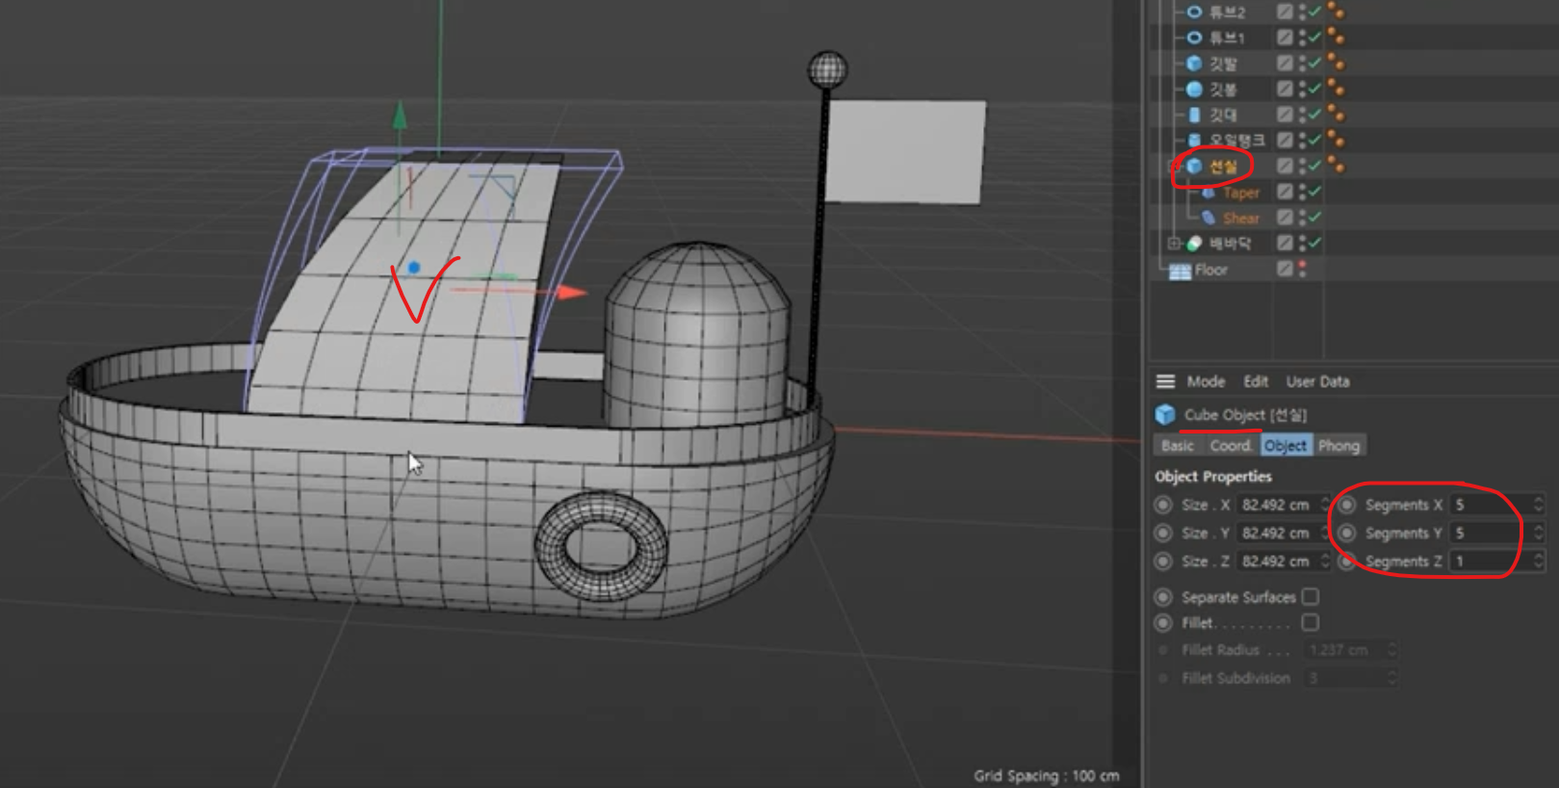Click the layer icon of Floor row
1559x788 pixels.
(x=1285, y=270)
